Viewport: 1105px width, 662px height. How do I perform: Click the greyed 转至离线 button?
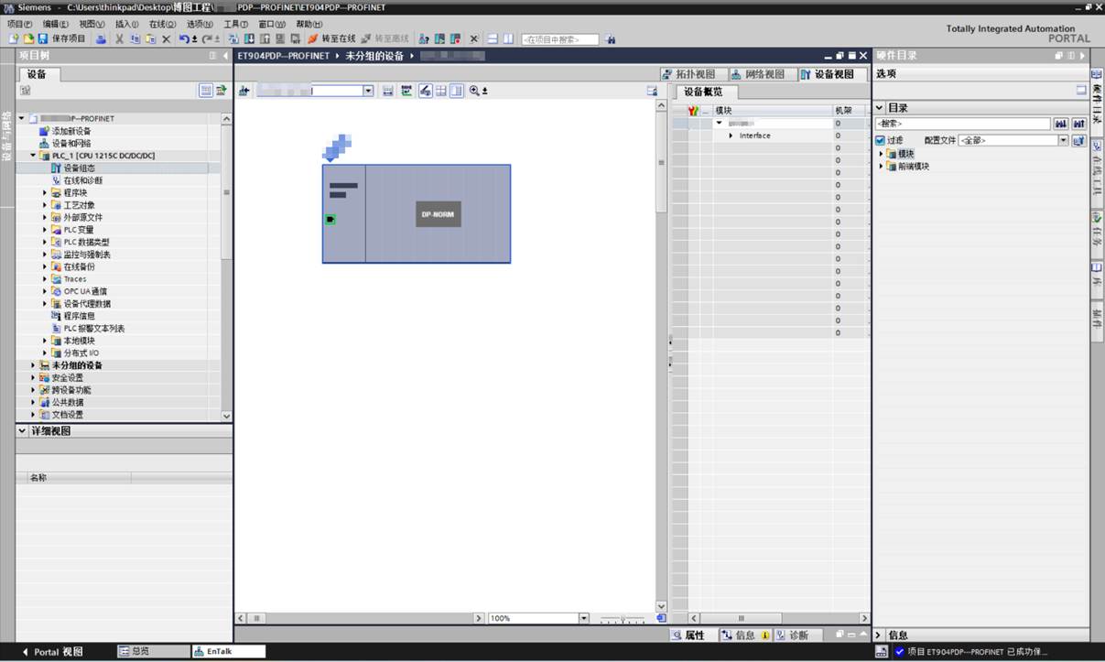point(385,39)
